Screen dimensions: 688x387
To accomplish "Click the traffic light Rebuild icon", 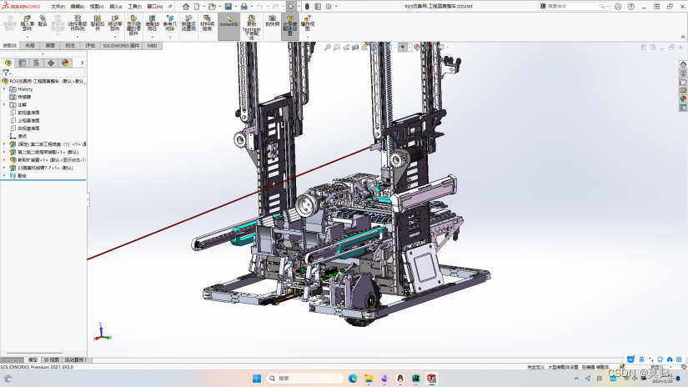I will (307, 7).
